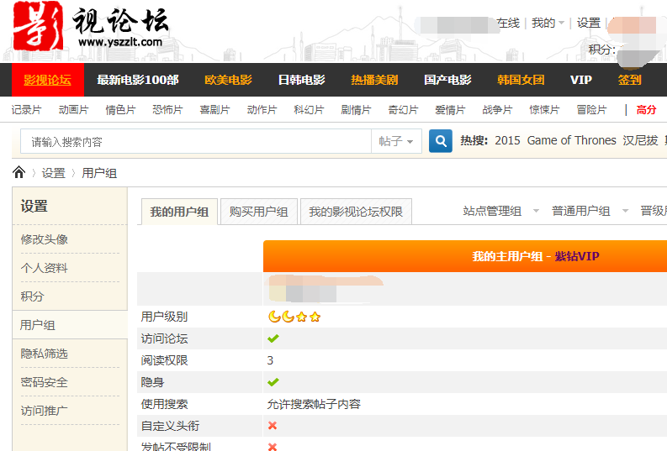Open 国产电影 nav item
The image size is (667, 451).
click(x=447, y=80)
